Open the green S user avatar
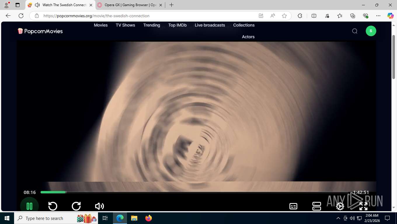Image resolution: width=397 pixels, height=224 pixels. point(371,31)
